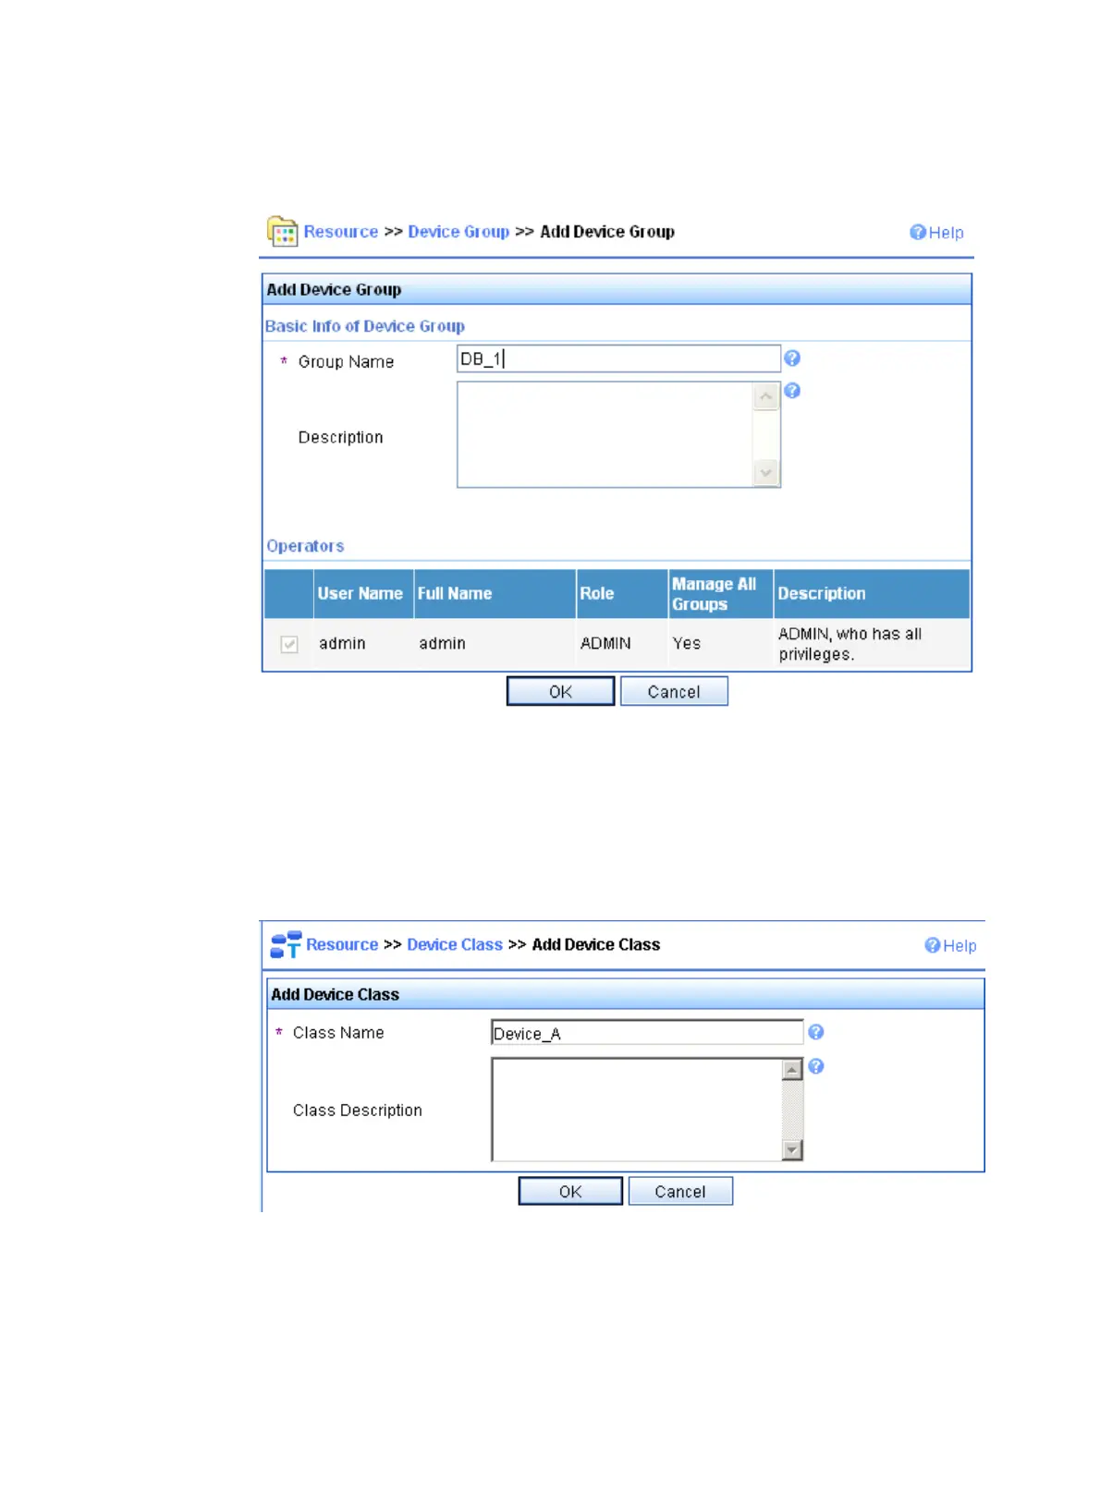Click Class Description scroll up arrow
The image size is (1100, 1493).
[x=792, y=1070]
